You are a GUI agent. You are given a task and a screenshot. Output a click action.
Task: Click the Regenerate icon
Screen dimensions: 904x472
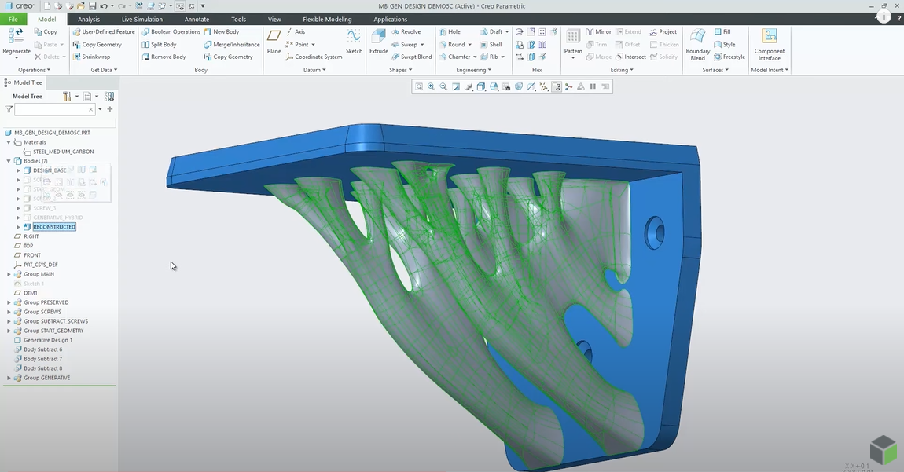click(x=17, y=37)
